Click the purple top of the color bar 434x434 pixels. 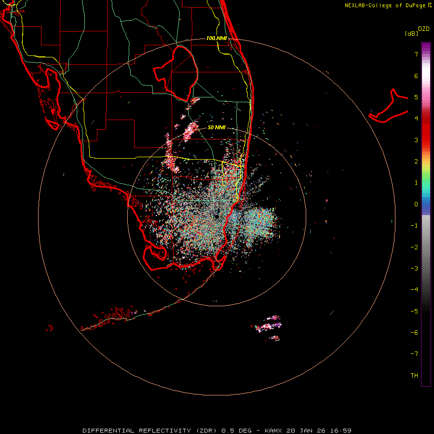pyautogui.click(x=426, y=48)
